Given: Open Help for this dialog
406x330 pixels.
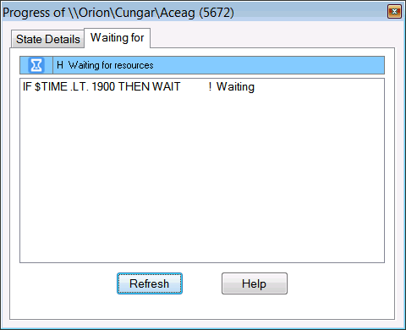Looking at the screenshot, I should [x=255, y=283].
